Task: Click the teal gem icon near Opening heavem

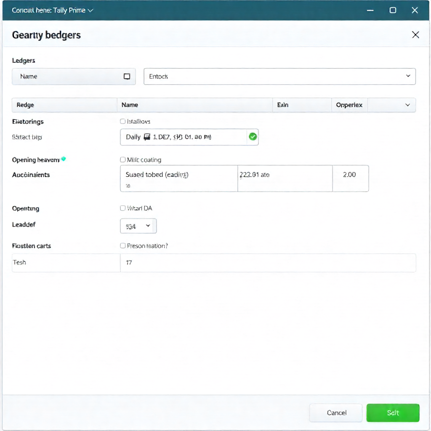Action: point(64,159)
